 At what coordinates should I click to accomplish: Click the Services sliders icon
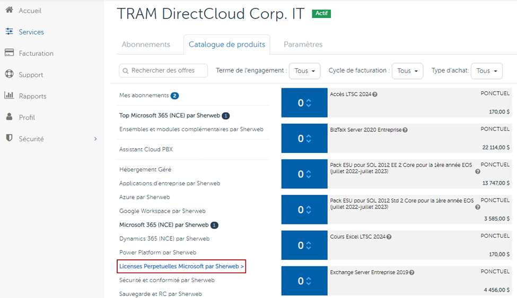tap(9, 32)
